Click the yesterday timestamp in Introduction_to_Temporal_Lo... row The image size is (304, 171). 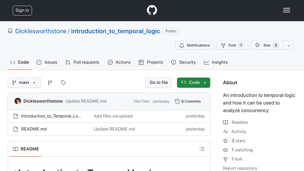click(195, 116)
